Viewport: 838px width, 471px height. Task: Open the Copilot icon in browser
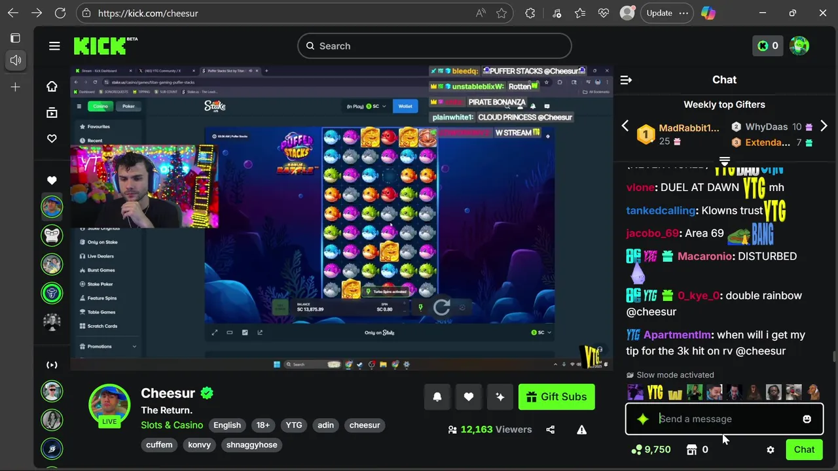coord(708,13)
